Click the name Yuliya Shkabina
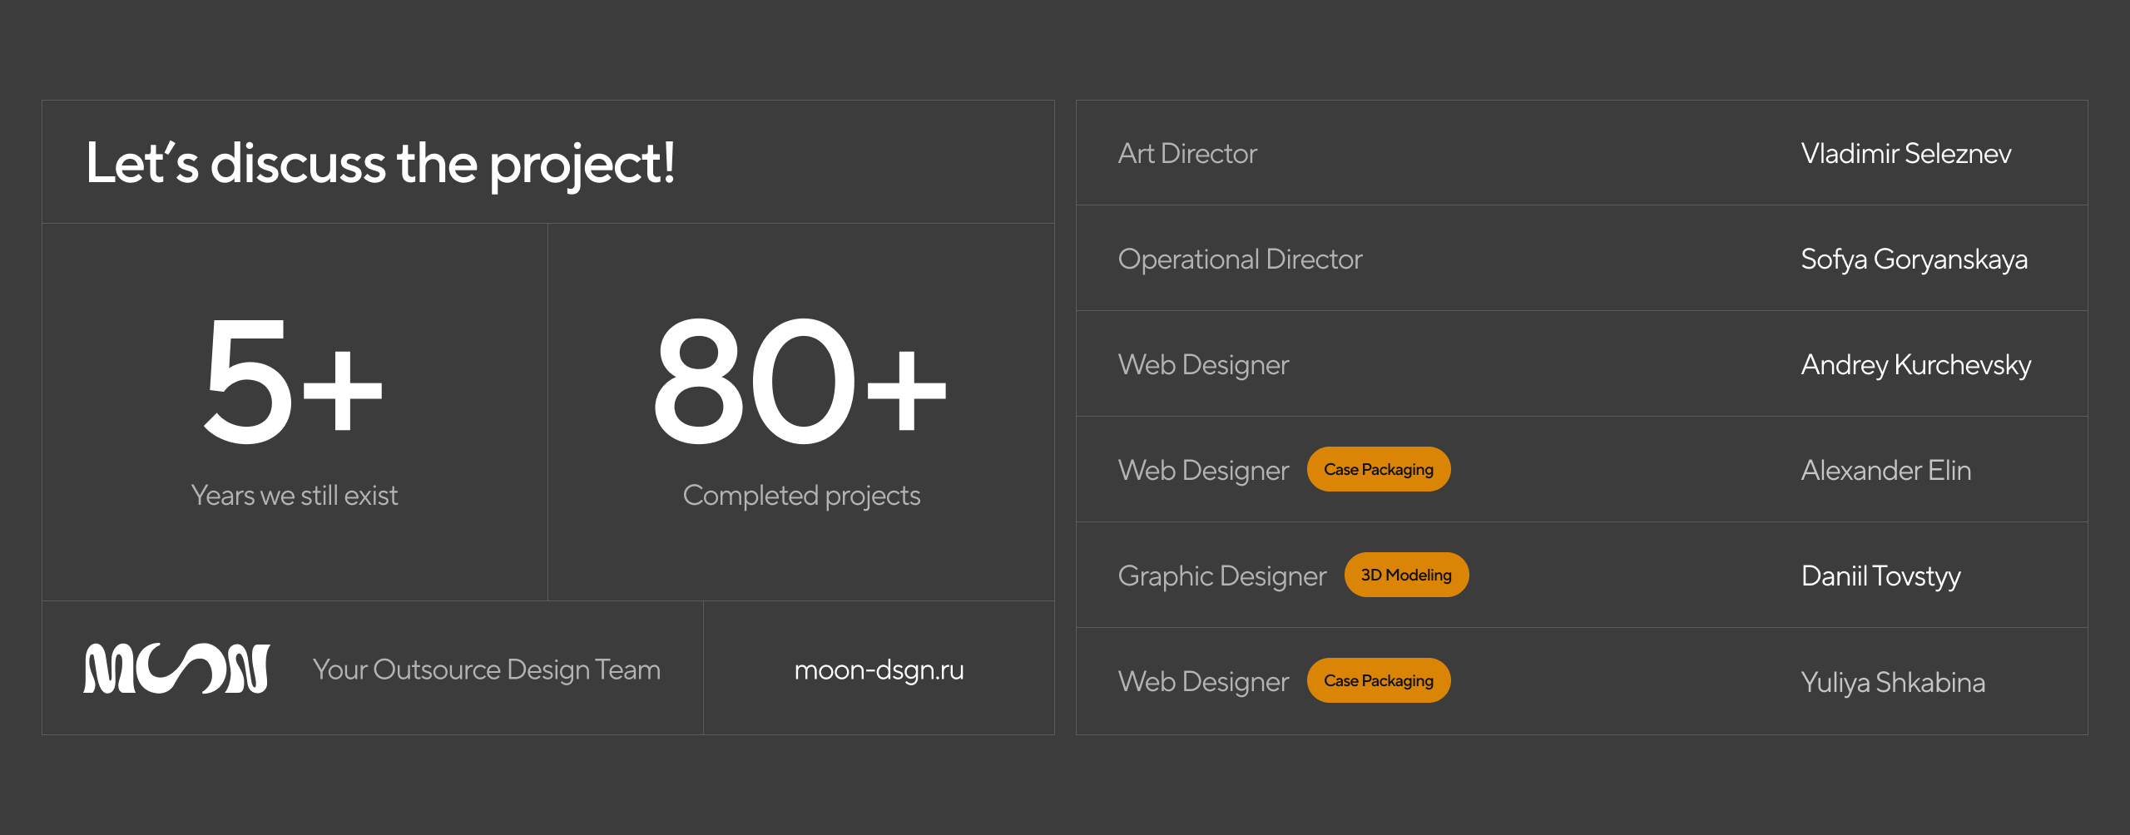 click(x=1892, y=682)
